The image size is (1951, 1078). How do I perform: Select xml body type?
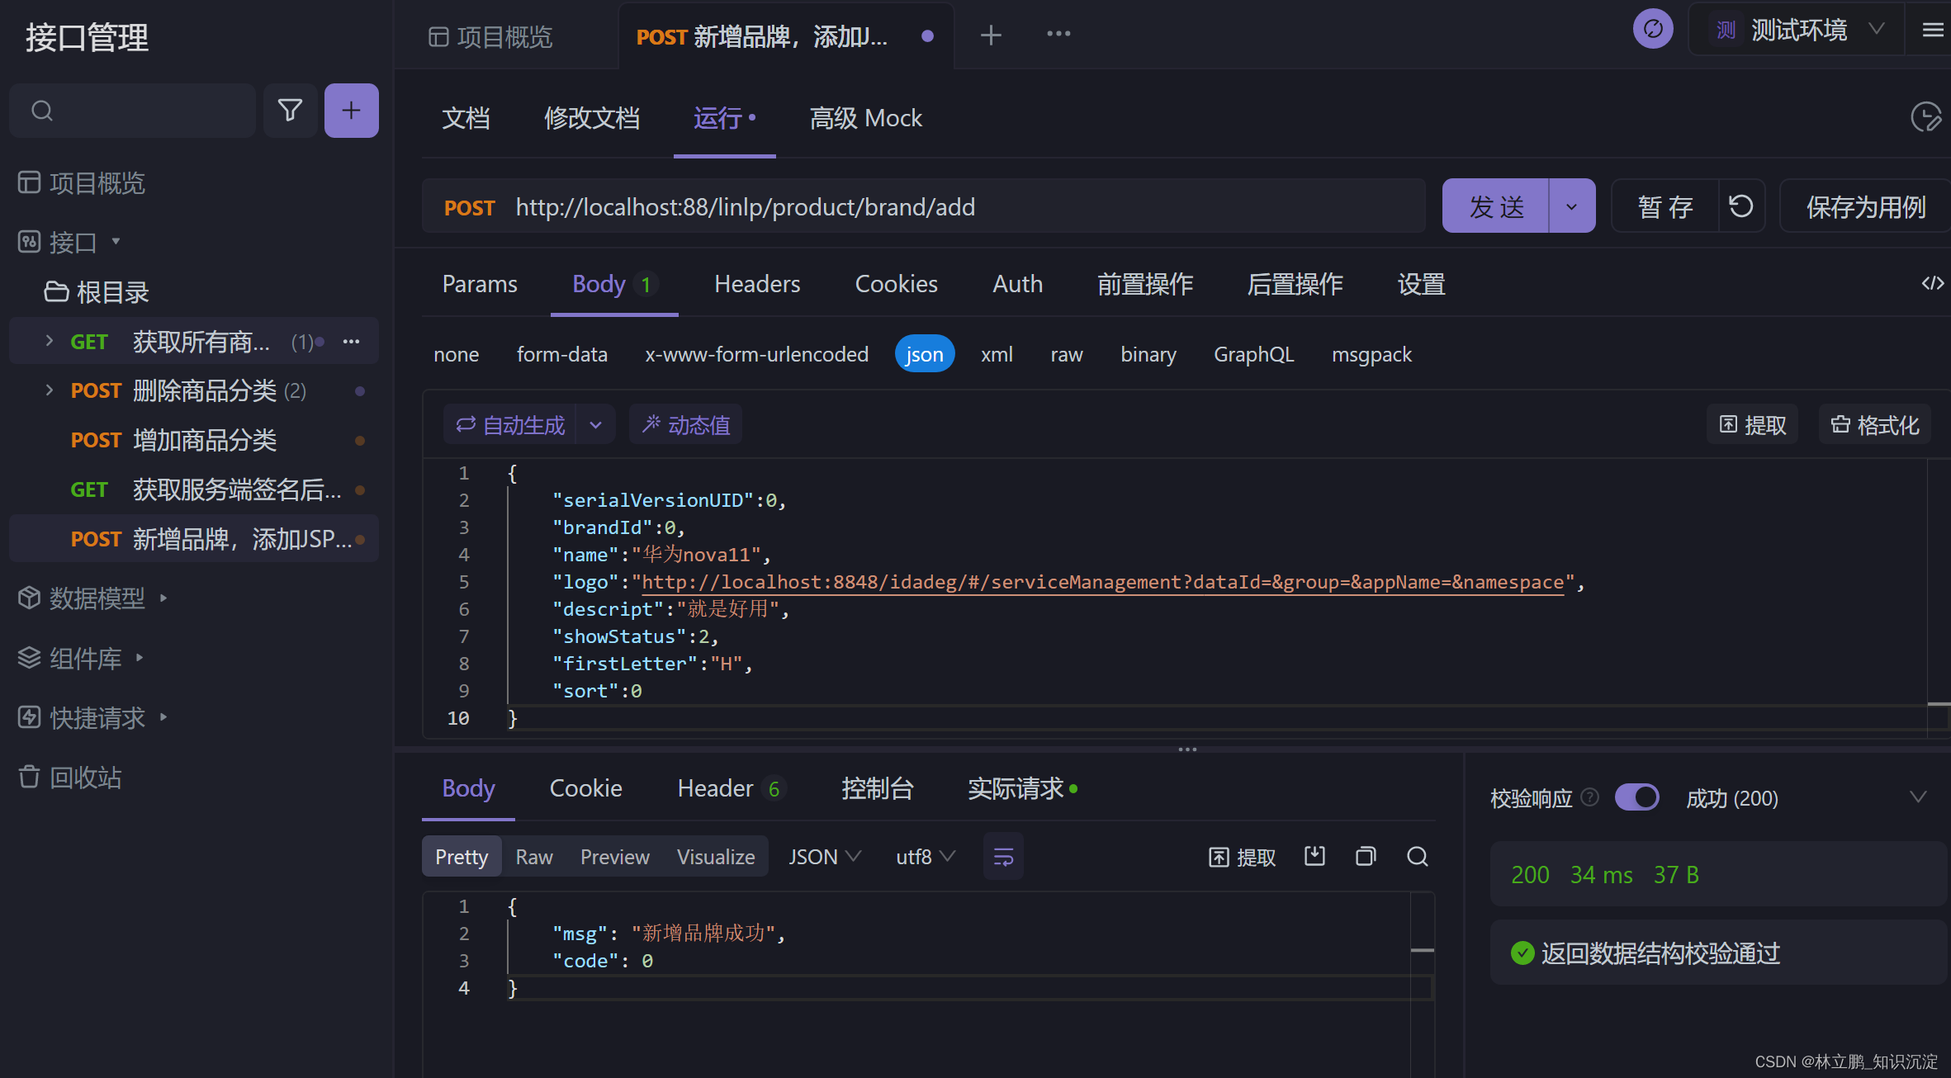point(997,354)
